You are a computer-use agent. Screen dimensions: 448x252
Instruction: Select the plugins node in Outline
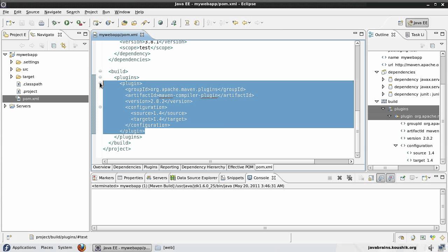401,109
